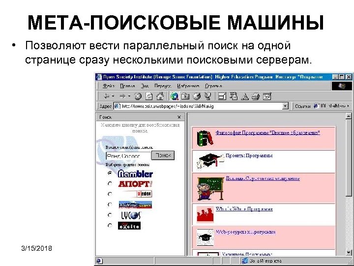Click the Stop loading icon

[x=138, y=97]
